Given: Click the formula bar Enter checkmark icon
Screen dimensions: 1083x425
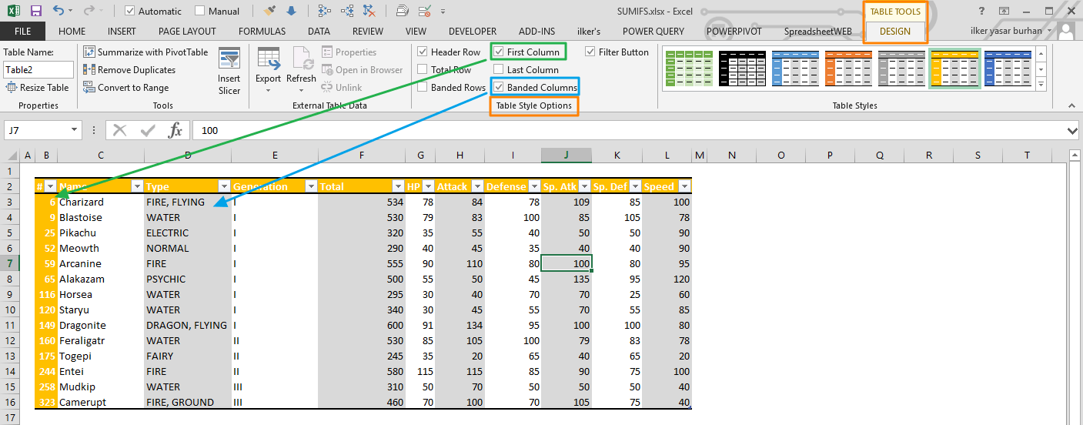Looking at the screenshot, I should 148,130.
